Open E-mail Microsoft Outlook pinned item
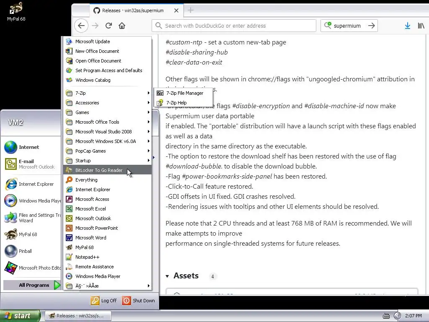Screen dimensions: 429x322 coord(32,164)
